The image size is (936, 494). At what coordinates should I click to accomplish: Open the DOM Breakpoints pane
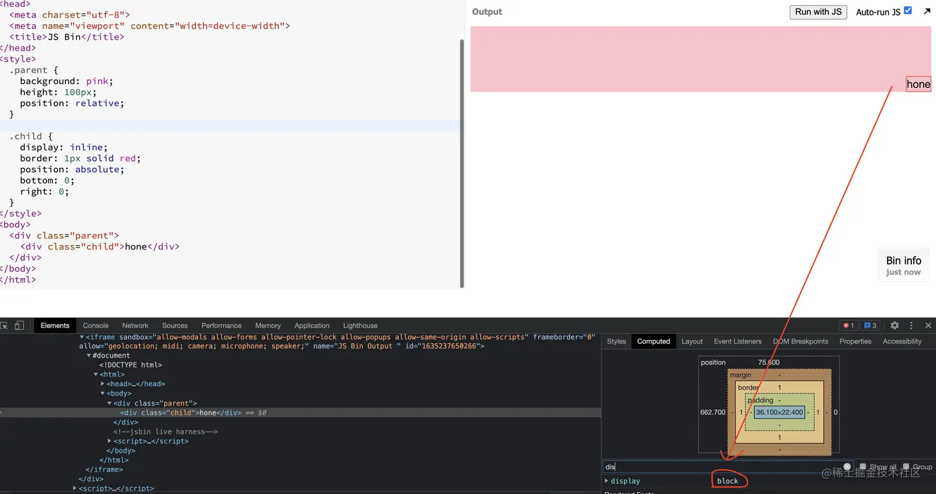pyautogui.click(x=800, y=342)
